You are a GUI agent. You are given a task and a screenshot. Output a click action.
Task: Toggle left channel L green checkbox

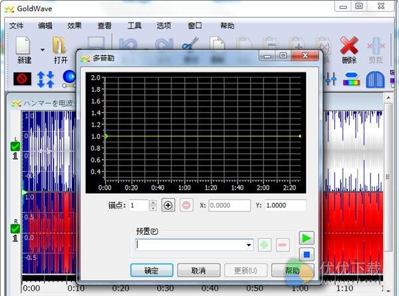point(15,146)
